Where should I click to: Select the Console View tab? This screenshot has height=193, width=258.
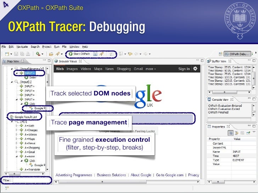click(x=220, y=100)
